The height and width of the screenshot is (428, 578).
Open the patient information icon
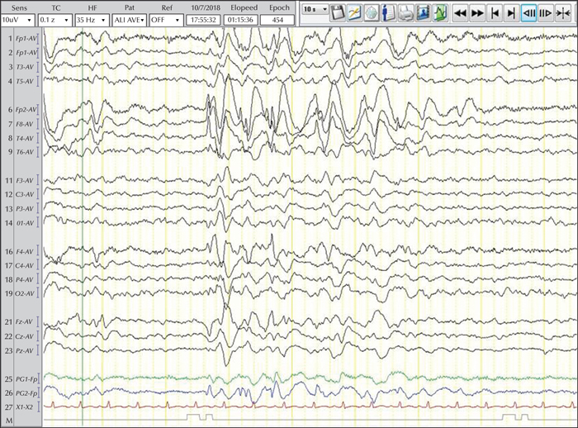(388, 13)
